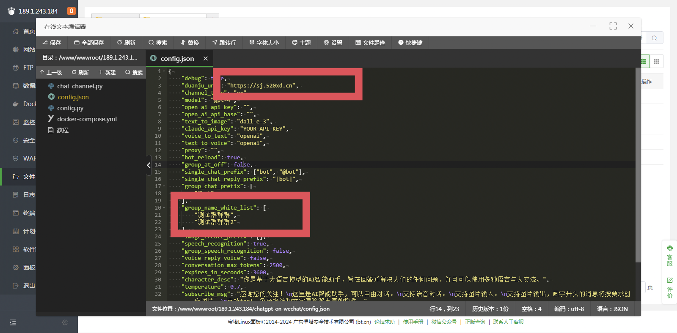This screenshot has height=333, width=677.
Task: Open editor settings in toolbar
Action: click(x=333, y=43)
